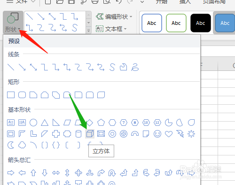Select the lightning bolt shape
This screenshot has height=185, width=235.
180,134
